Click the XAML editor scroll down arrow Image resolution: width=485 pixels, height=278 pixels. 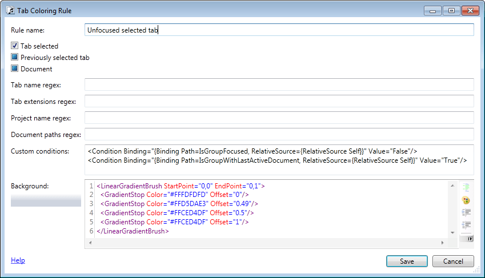(454, 233)
